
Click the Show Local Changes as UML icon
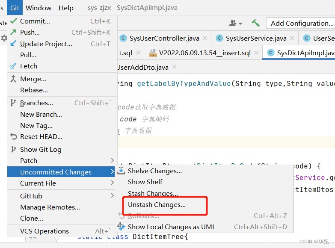[x=121, y=227]
